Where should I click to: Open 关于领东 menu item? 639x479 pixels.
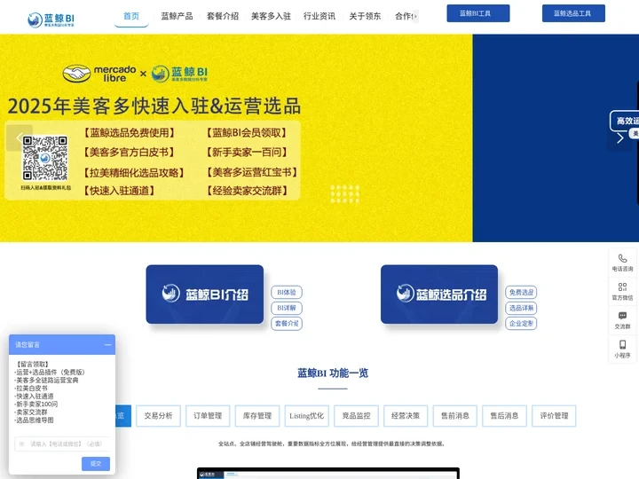(x=365, y=16)
